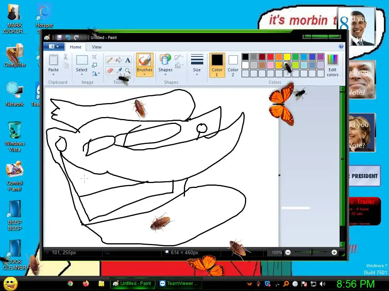Click the Copy icon in Clipboard group

[65, 65]
